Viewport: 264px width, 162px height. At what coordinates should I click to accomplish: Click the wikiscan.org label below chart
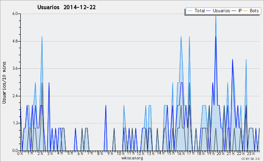pyautogui.click(x=132, y=158)
